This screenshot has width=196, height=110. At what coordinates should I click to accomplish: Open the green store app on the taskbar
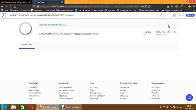pos(22,107)
